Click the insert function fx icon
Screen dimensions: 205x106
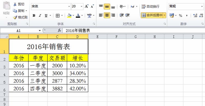coord(59,30)
